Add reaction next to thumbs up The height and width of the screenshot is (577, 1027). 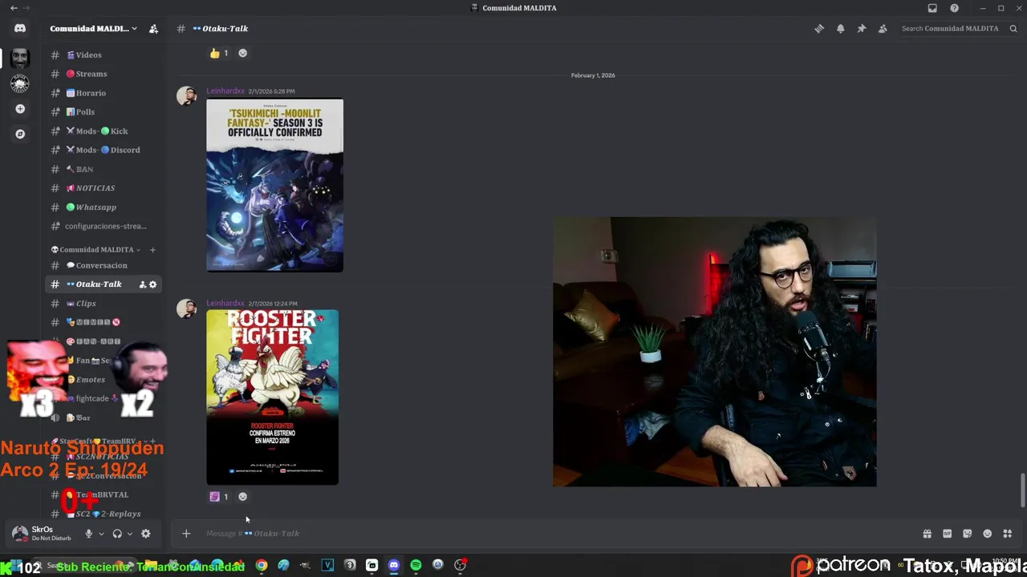[x=242, y=53]
